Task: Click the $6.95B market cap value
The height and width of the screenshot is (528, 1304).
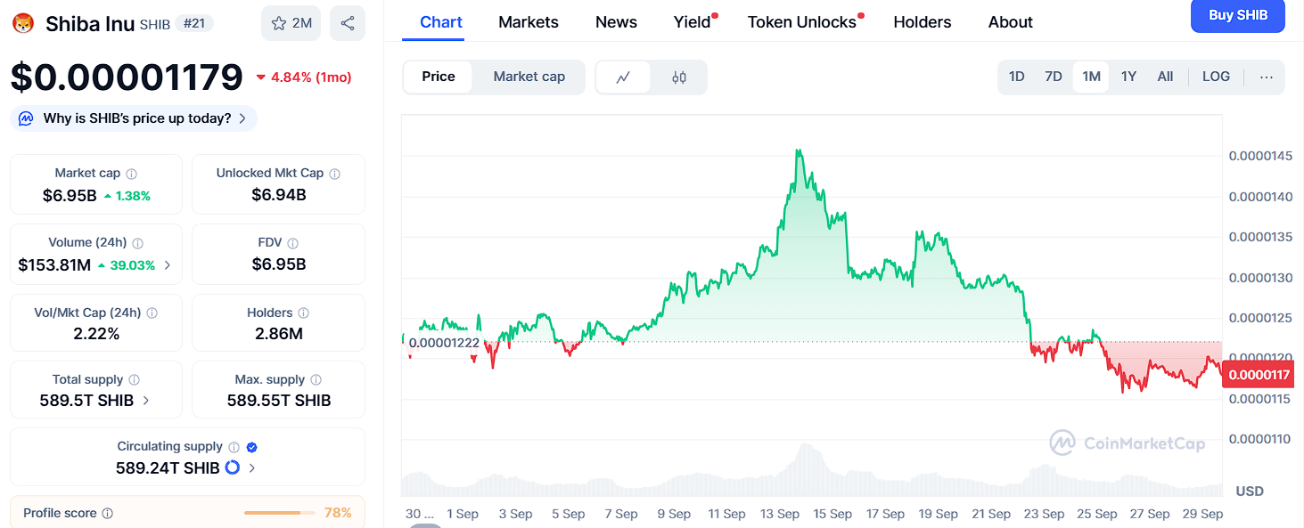Action: 70,195
